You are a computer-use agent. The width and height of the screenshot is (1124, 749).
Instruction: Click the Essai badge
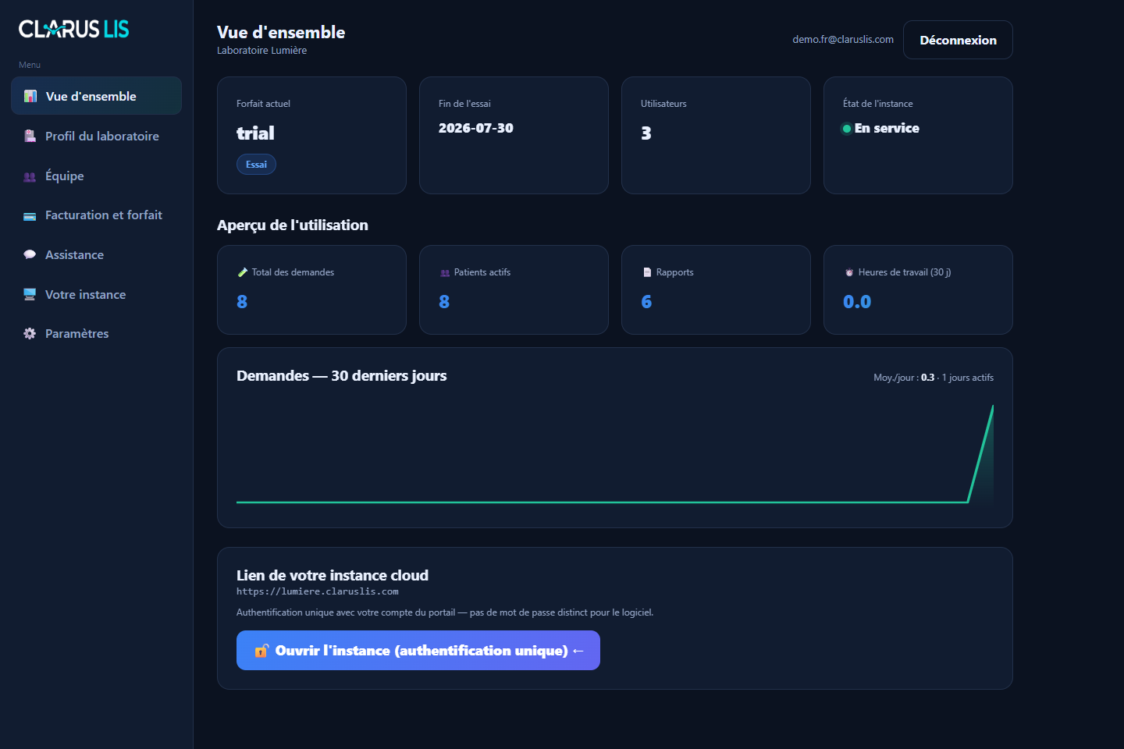point(256,165)
